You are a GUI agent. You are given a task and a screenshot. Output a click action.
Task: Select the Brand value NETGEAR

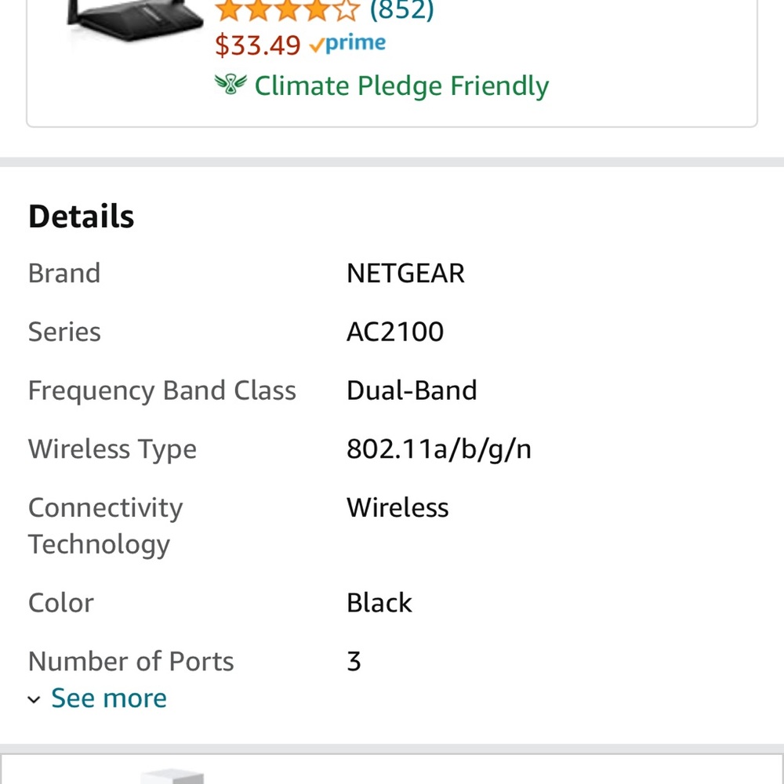pos(405,273)
